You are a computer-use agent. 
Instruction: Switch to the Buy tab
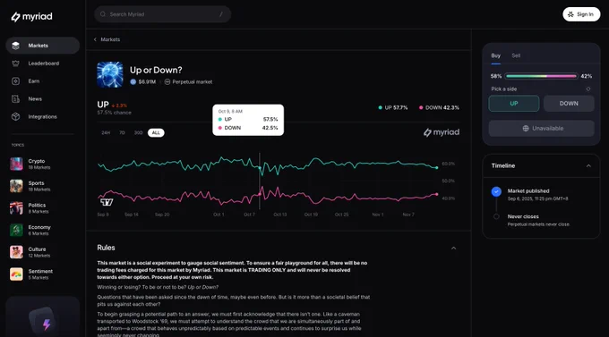(x=495, y=55)
